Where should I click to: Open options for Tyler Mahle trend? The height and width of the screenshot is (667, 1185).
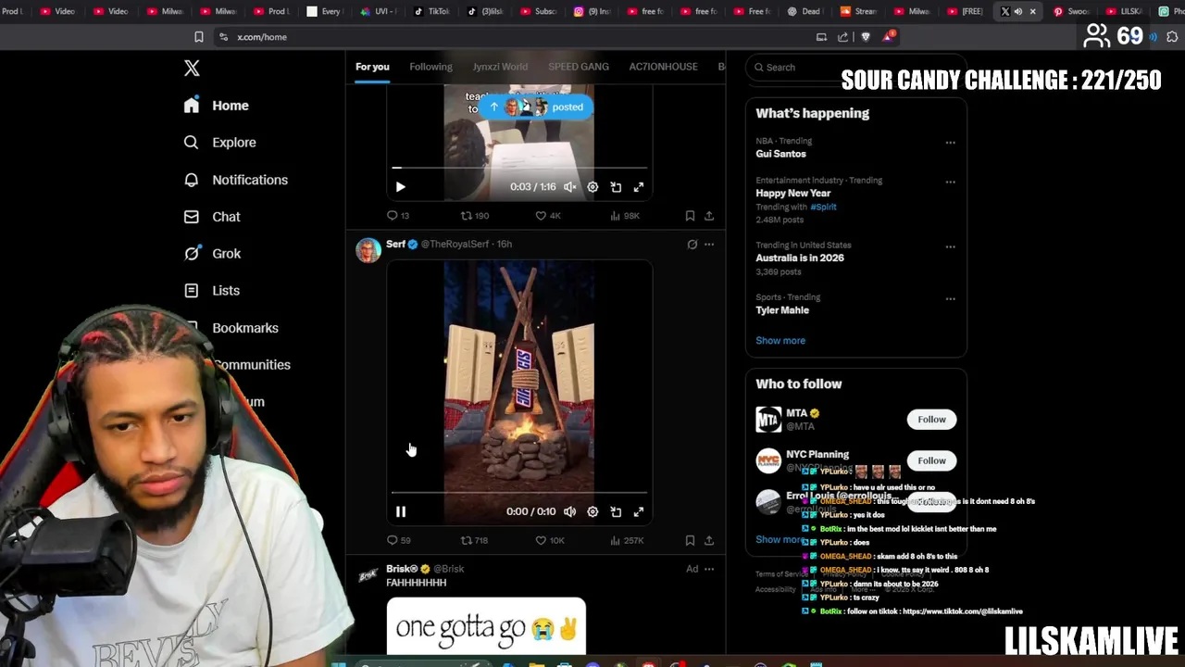950,298
